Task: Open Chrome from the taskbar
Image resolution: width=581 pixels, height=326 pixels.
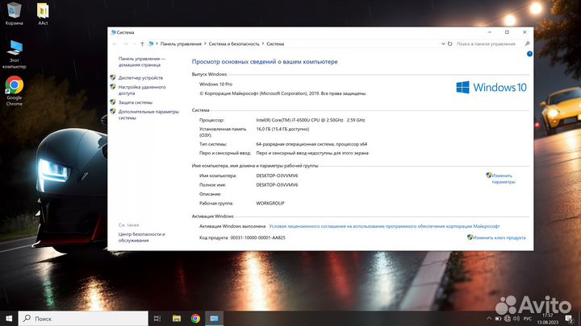Action: [x=195, y=318]
